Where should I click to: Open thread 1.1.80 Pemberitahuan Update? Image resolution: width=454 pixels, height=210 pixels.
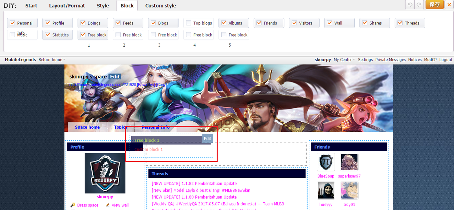194,197
